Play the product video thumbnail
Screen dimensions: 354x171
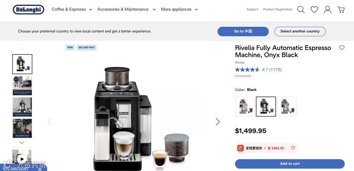[22, 159]
